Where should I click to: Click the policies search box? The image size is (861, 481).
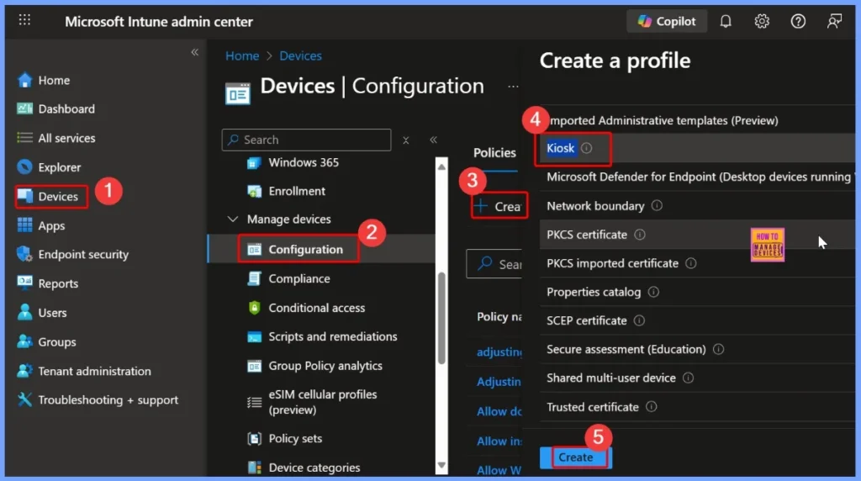(494, 264)
